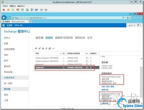Sort by name column header
The width and height of the screenshot is (144, 110).
click(48, 53)
